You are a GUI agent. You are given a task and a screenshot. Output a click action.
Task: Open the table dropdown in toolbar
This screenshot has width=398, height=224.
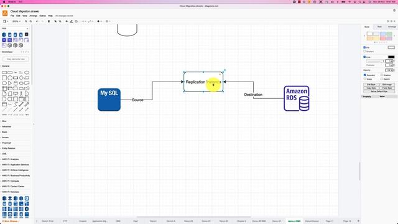click(x=108, y=21)
